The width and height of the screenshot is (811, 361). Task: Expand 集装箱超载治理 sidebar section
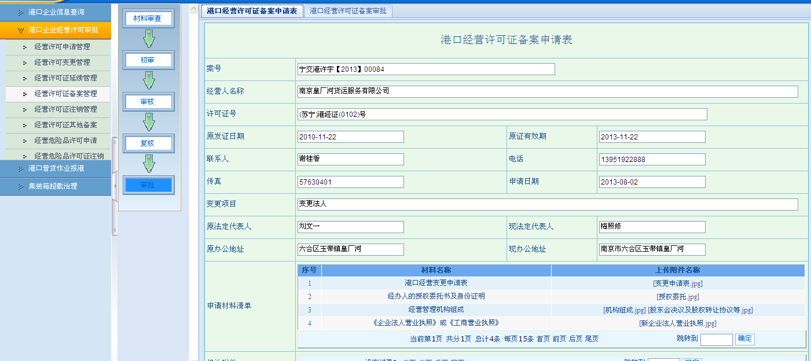[x=56, y=186]
